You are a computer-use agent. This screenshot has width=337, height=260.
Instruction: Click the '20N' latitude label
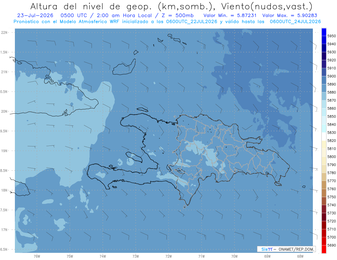pyautogui.click(x=4, y=111)
